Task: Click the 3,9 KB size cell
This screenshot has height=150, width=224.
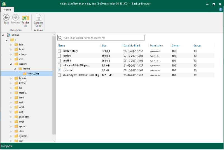Action: (105, 70)
